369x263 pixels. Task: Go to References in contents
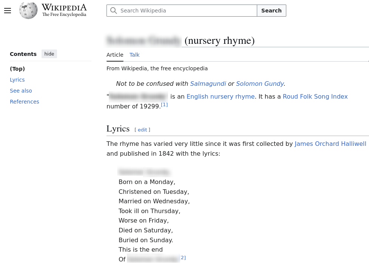[x=25, y=102]
